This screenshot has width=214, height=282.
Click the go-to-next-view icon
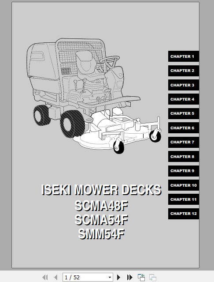pos(153,277)
